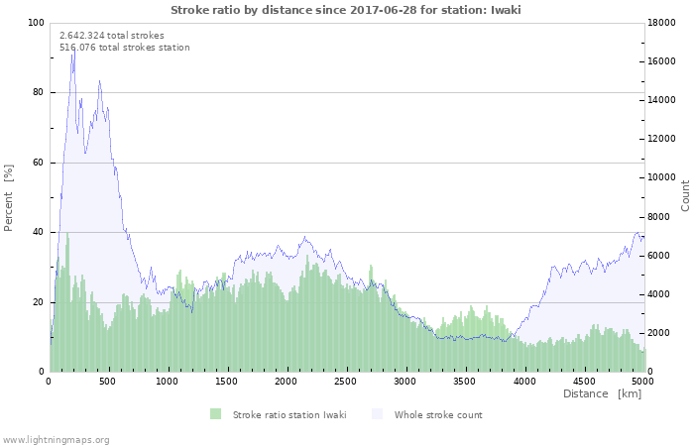Click the 60 tick on the percent axis
This screenshot has height=446, width=694.
39,163
